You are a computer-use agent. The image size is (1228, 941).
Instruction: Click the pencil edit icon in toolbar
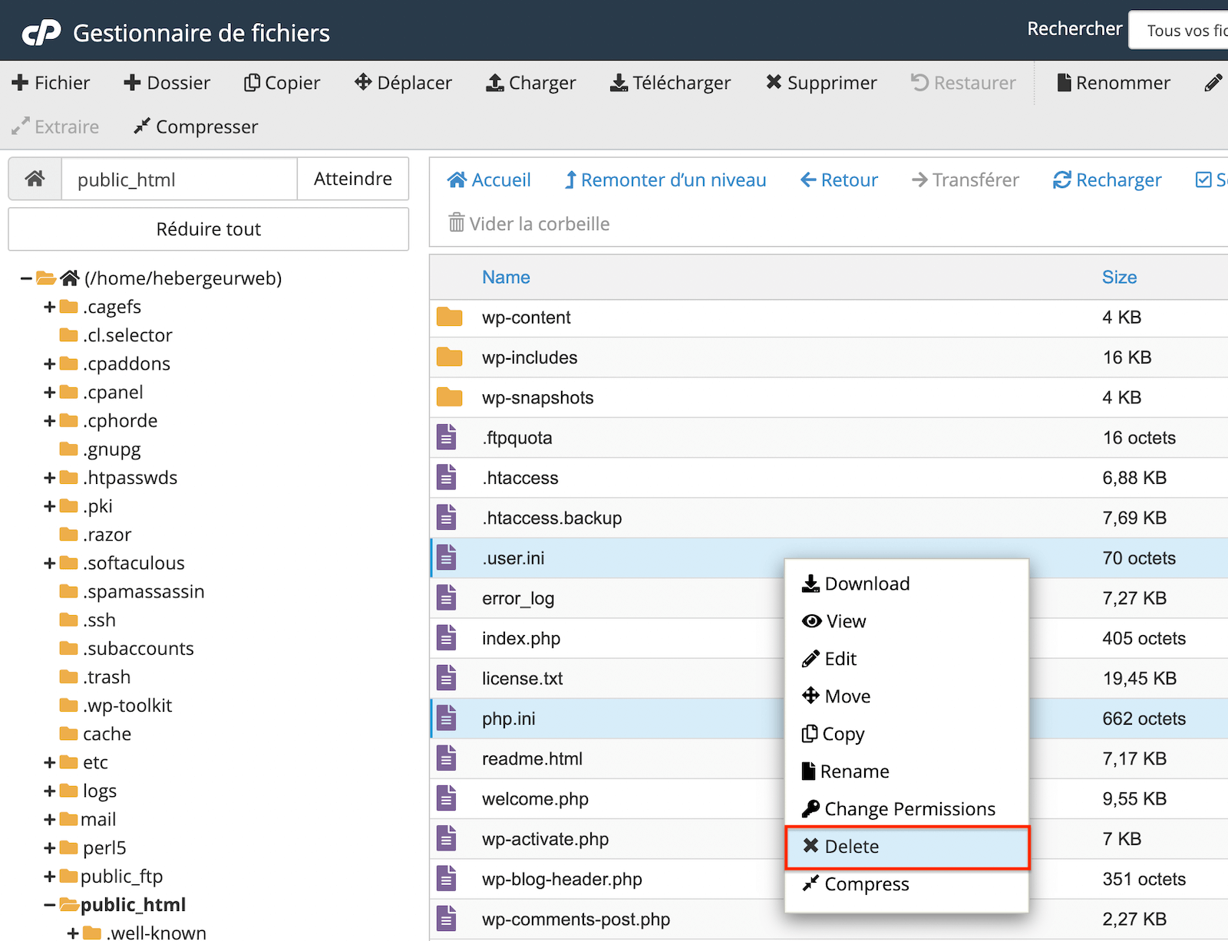click(x=1213, y=83)
